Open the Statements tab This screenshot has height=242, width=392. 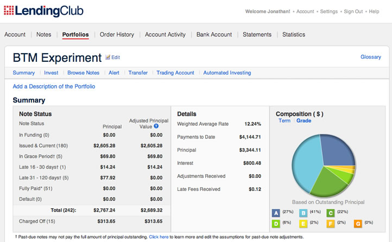257,35
